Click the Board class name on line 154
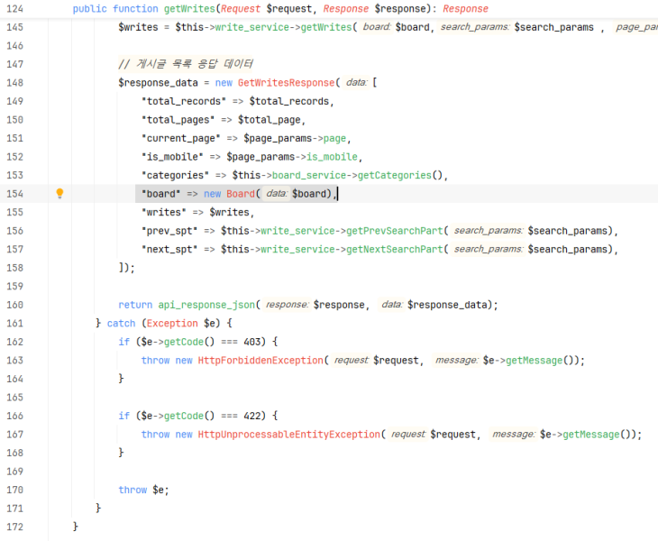This screenshot has width=658, height=541. pyautogui.click(x=241, y=194)
